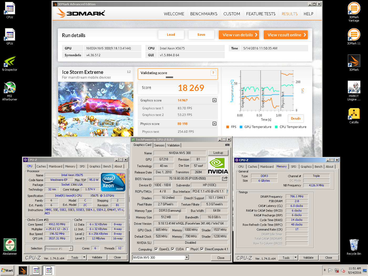Click the GPU-Z BIOS share icon
This screenshot has height=276, width=368.
[225, 179]
